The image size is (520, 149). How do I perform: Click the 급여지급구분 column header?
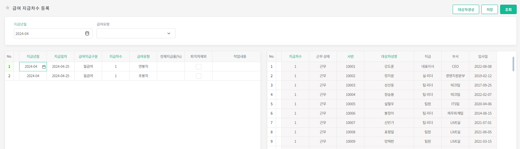click(88, 57)
